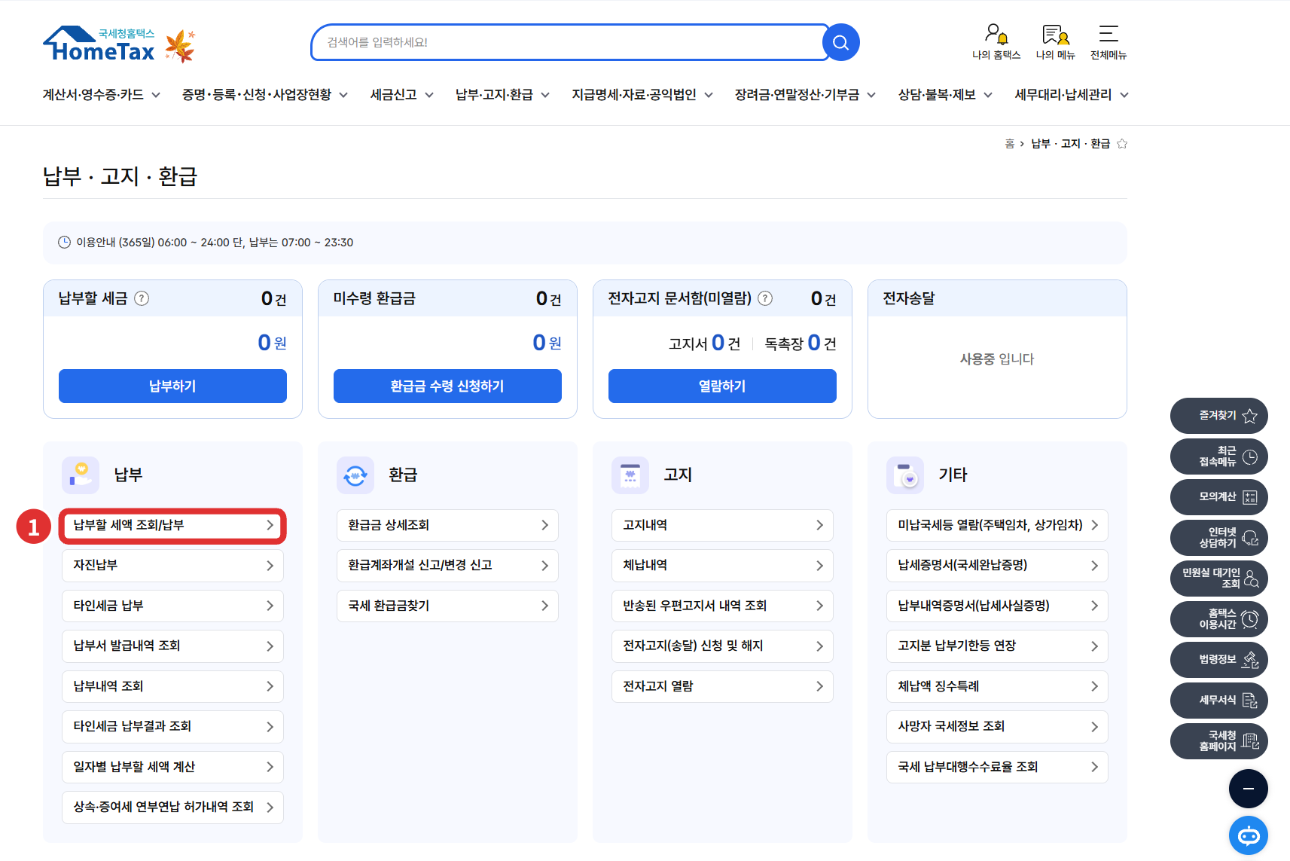Open 전자고지 열람 link

coord(722,686)
